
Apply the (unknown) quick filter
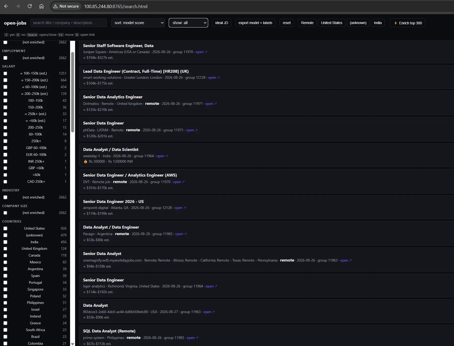[x=358, y=23]
